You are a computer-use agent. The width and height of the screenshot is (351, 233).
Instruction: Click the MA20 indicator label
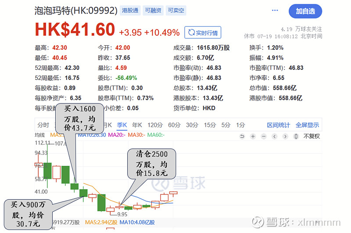(117, 135)
